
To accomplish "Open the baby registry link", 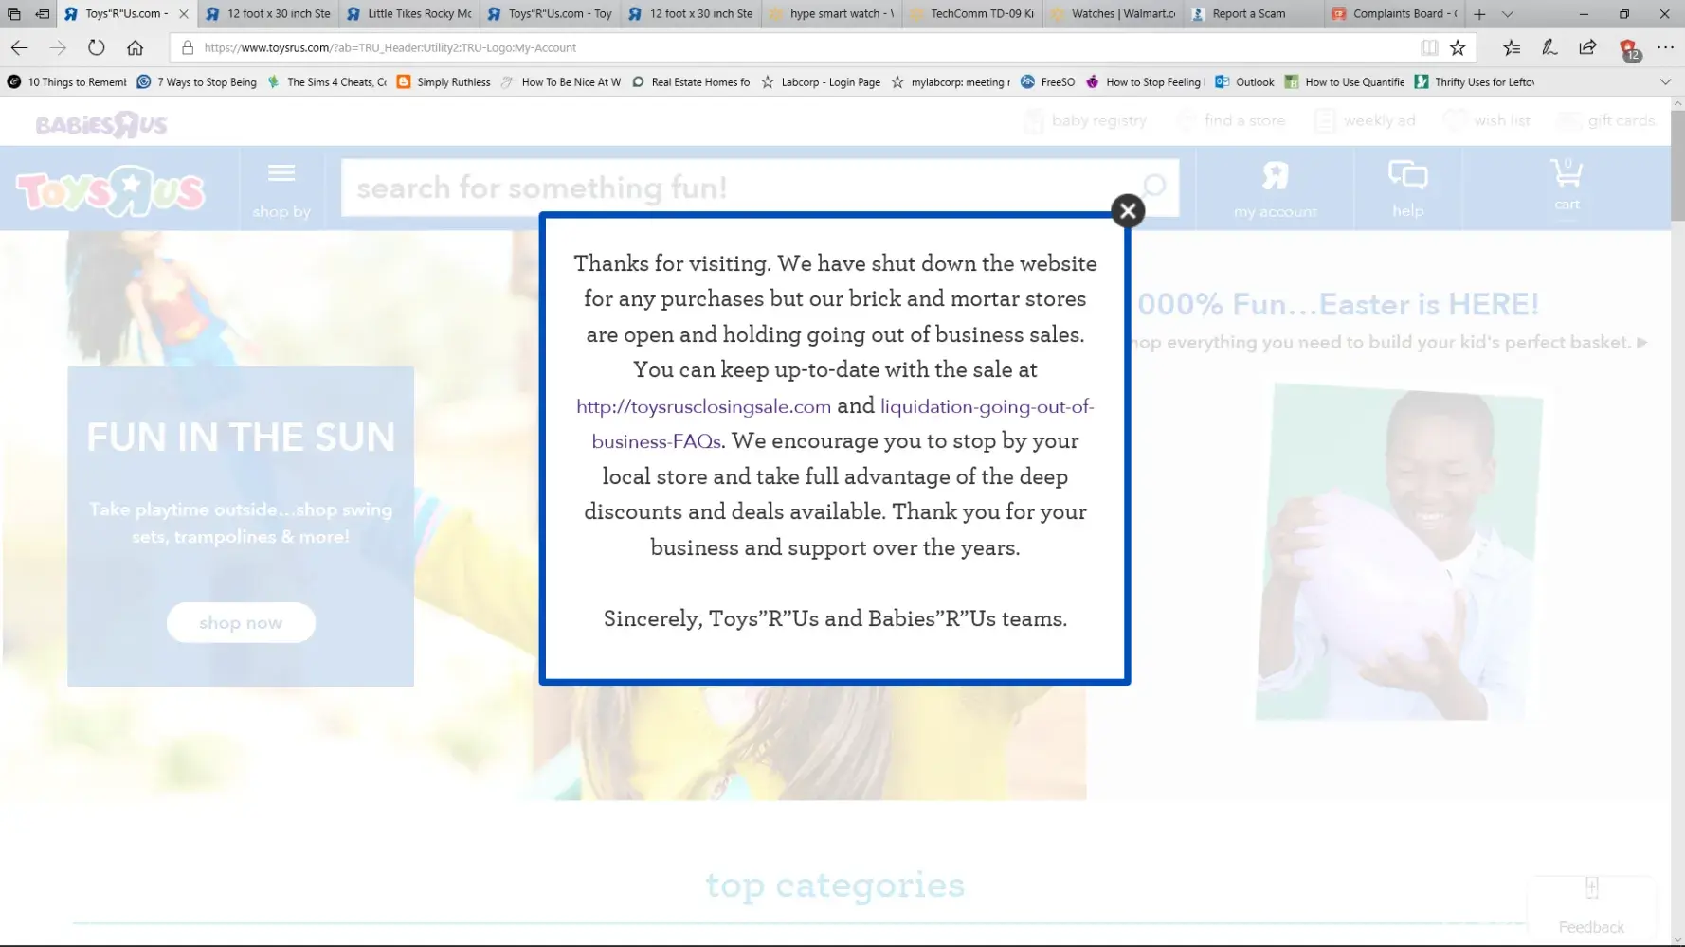I will tap(1086, 120).
